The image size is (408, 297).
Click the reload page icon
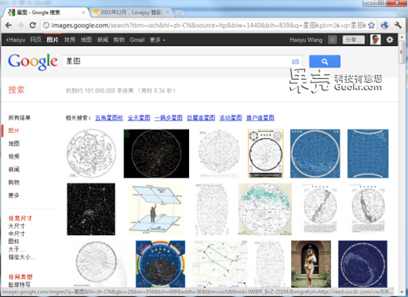pos(34,26)
